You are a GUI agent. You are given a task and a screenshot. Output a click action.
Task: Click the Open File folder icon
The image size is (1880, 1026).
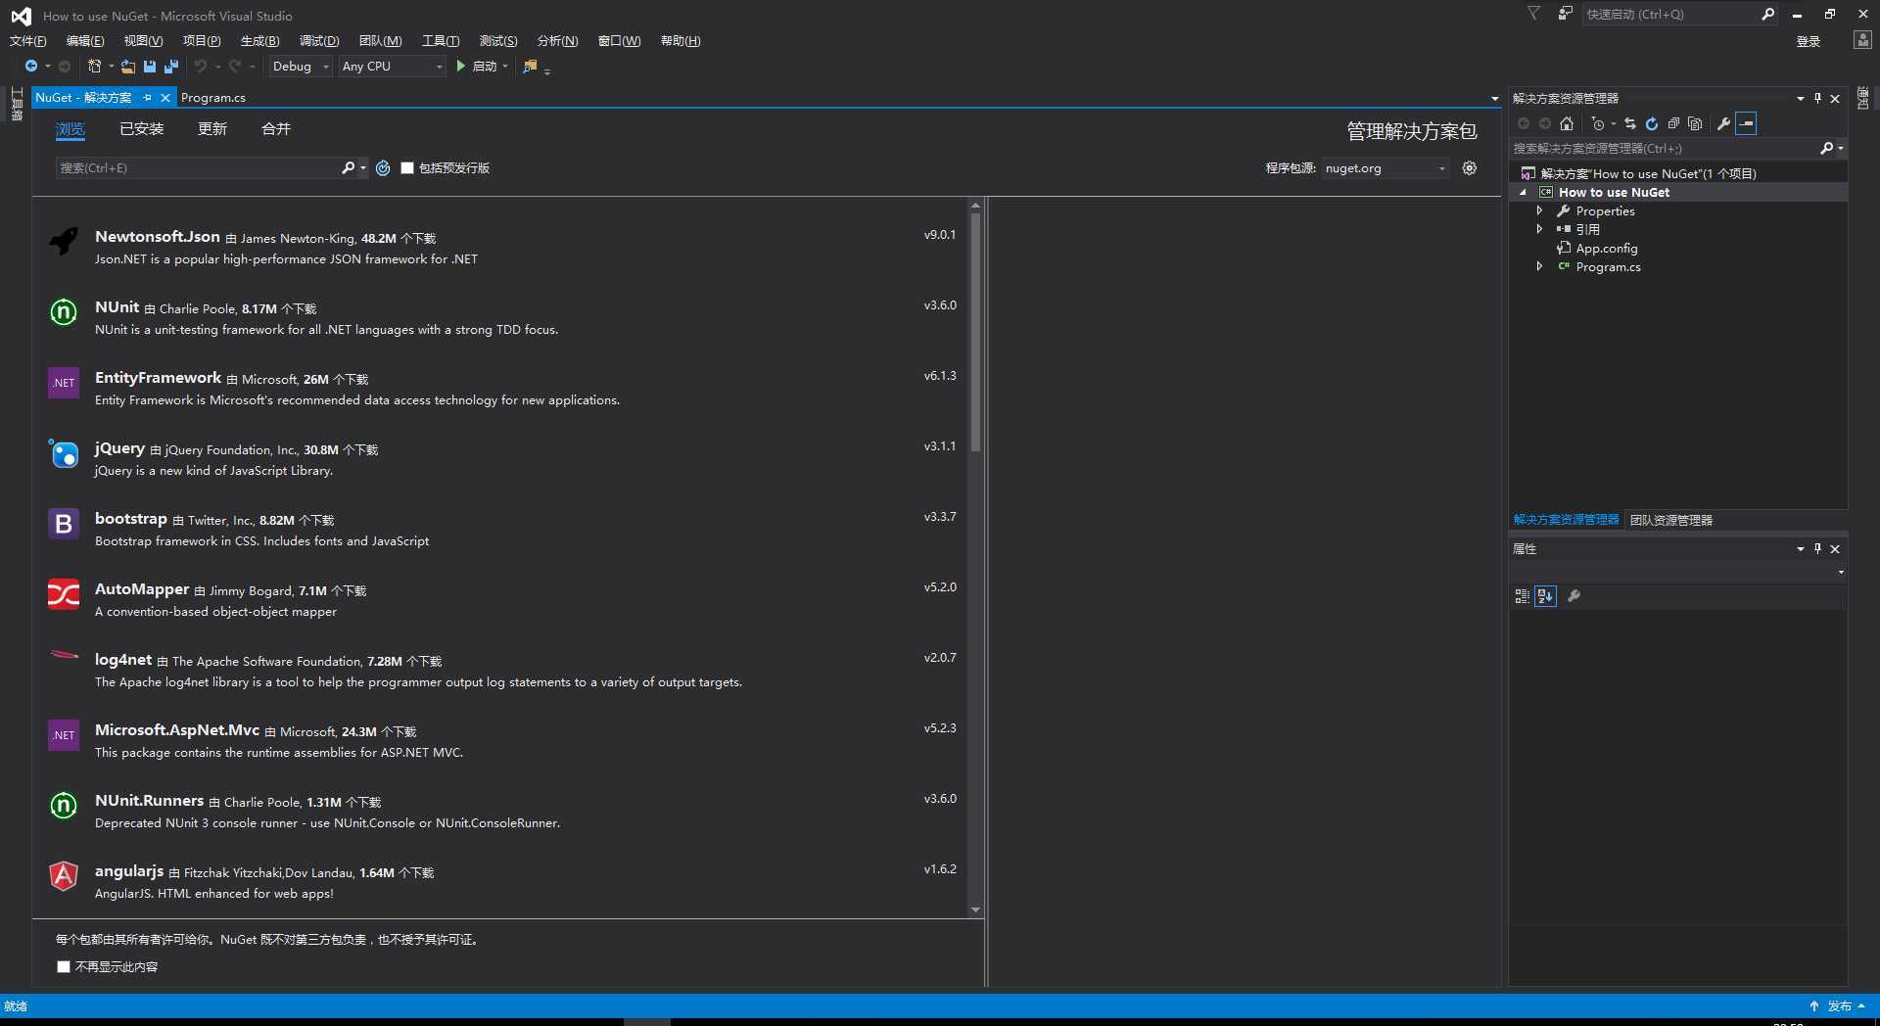click(128, 66)
